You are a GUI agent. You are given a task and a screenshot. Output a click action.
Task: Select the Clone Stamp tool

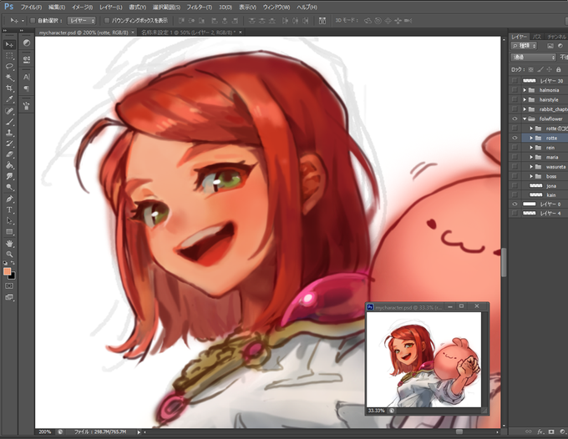point(9,133)
